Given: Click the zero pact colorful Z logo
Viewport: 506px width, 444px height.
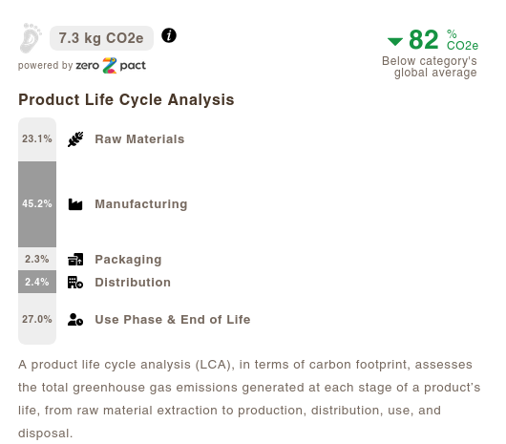Looking at the screenshot, I should click(x=110, y=66).
